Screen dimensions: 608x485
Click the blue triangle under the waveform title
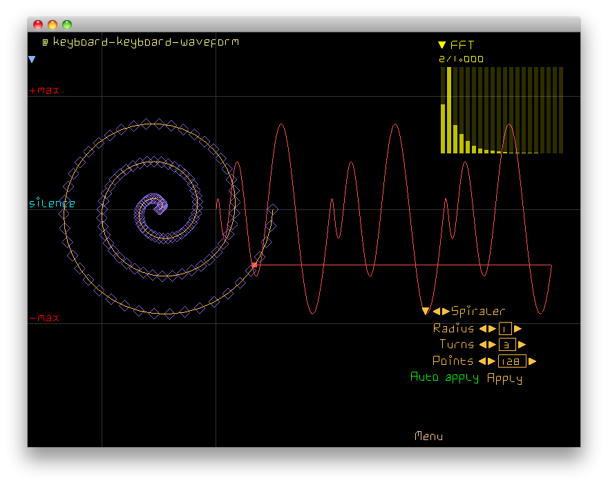click(x=32, y=60)
